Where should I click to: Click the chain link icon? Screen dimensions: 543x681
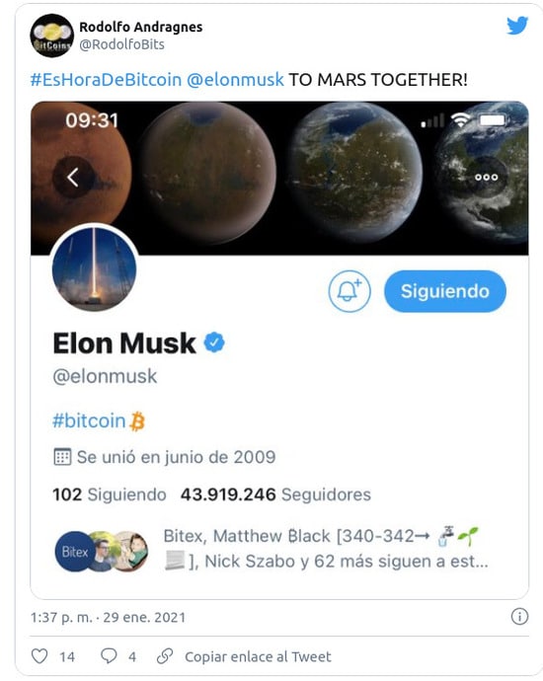165,656
